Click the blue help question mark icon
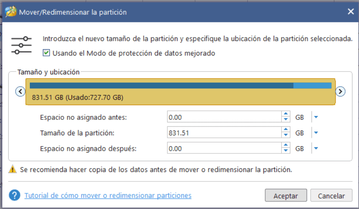Screen dimensions: 359x209 [x=15, y=196]
